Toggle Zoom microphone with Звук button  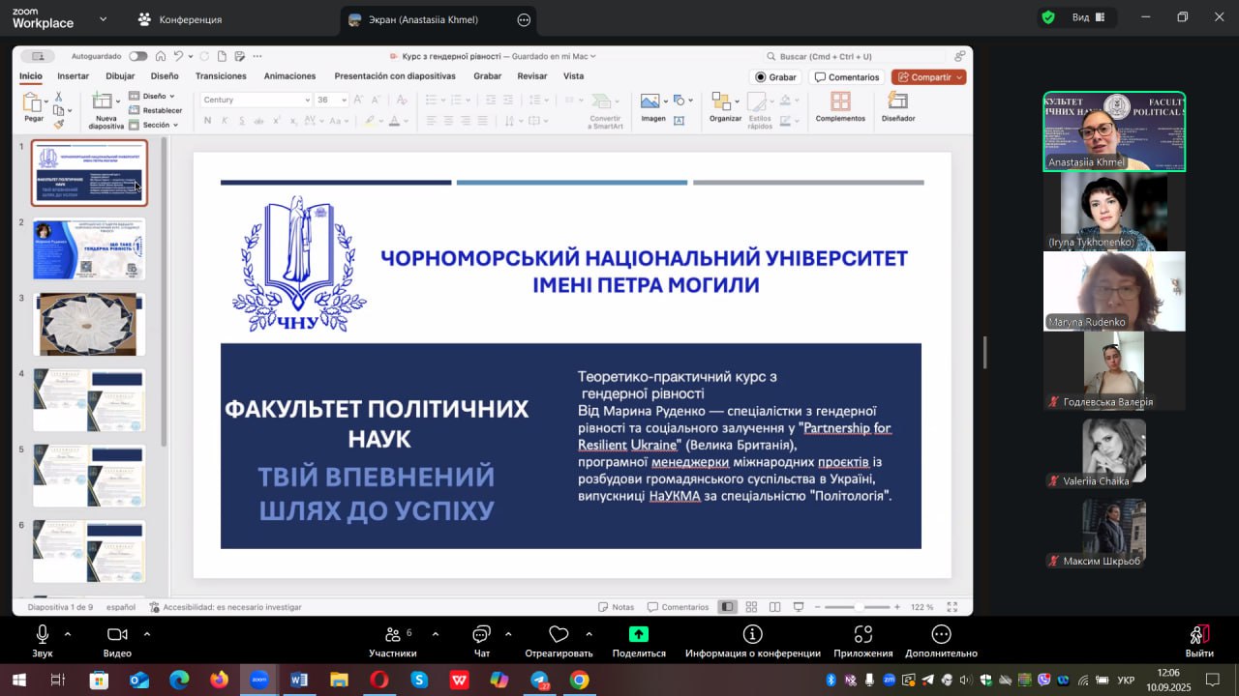tap(43, 642)
